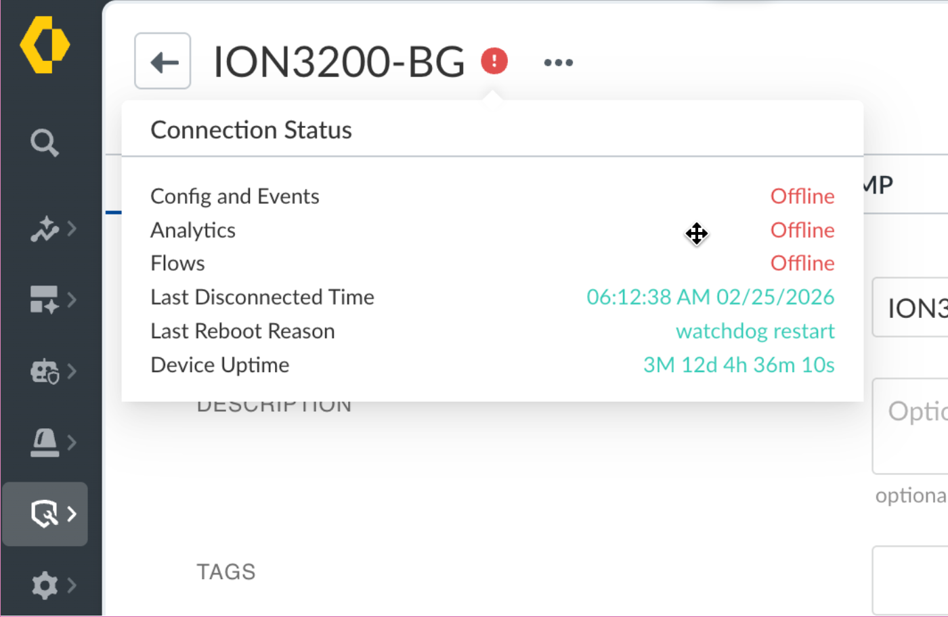948x617 pixels.
Task: Open the insights sparkle-chart sidebar icon
Action: (45, 229)
